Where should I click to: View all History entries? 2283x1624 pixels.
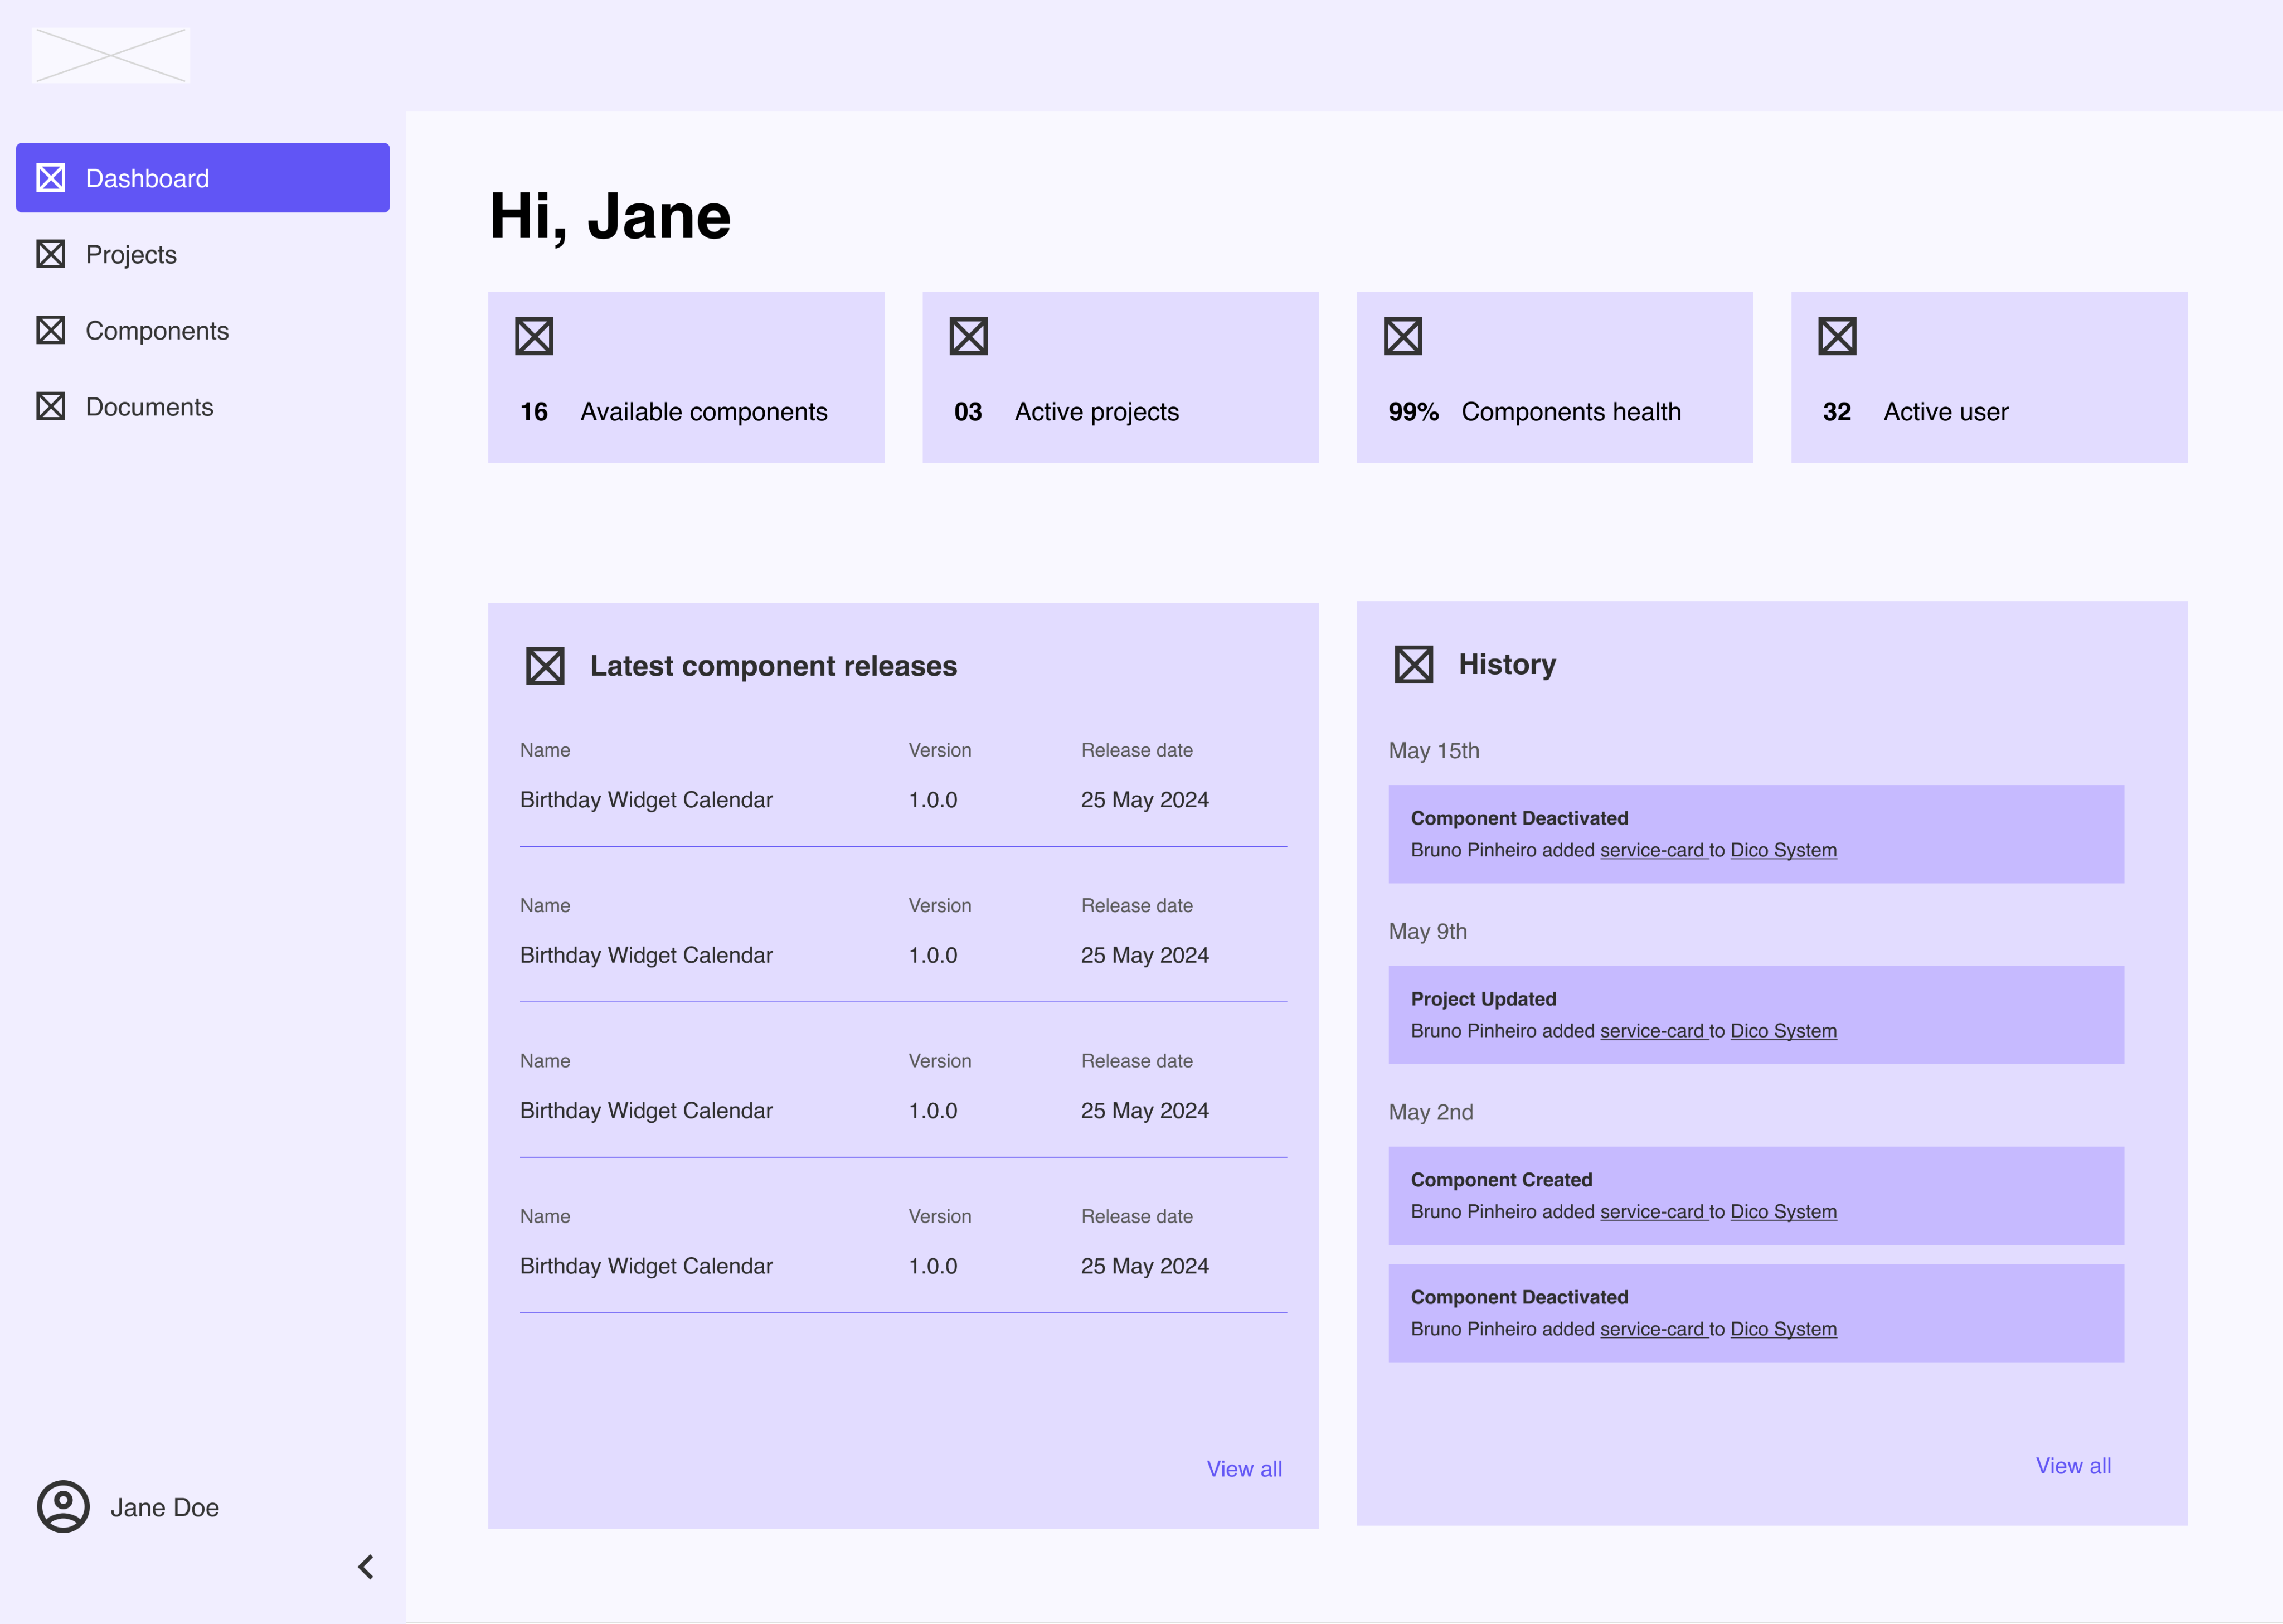[x=2073, y=1466]
